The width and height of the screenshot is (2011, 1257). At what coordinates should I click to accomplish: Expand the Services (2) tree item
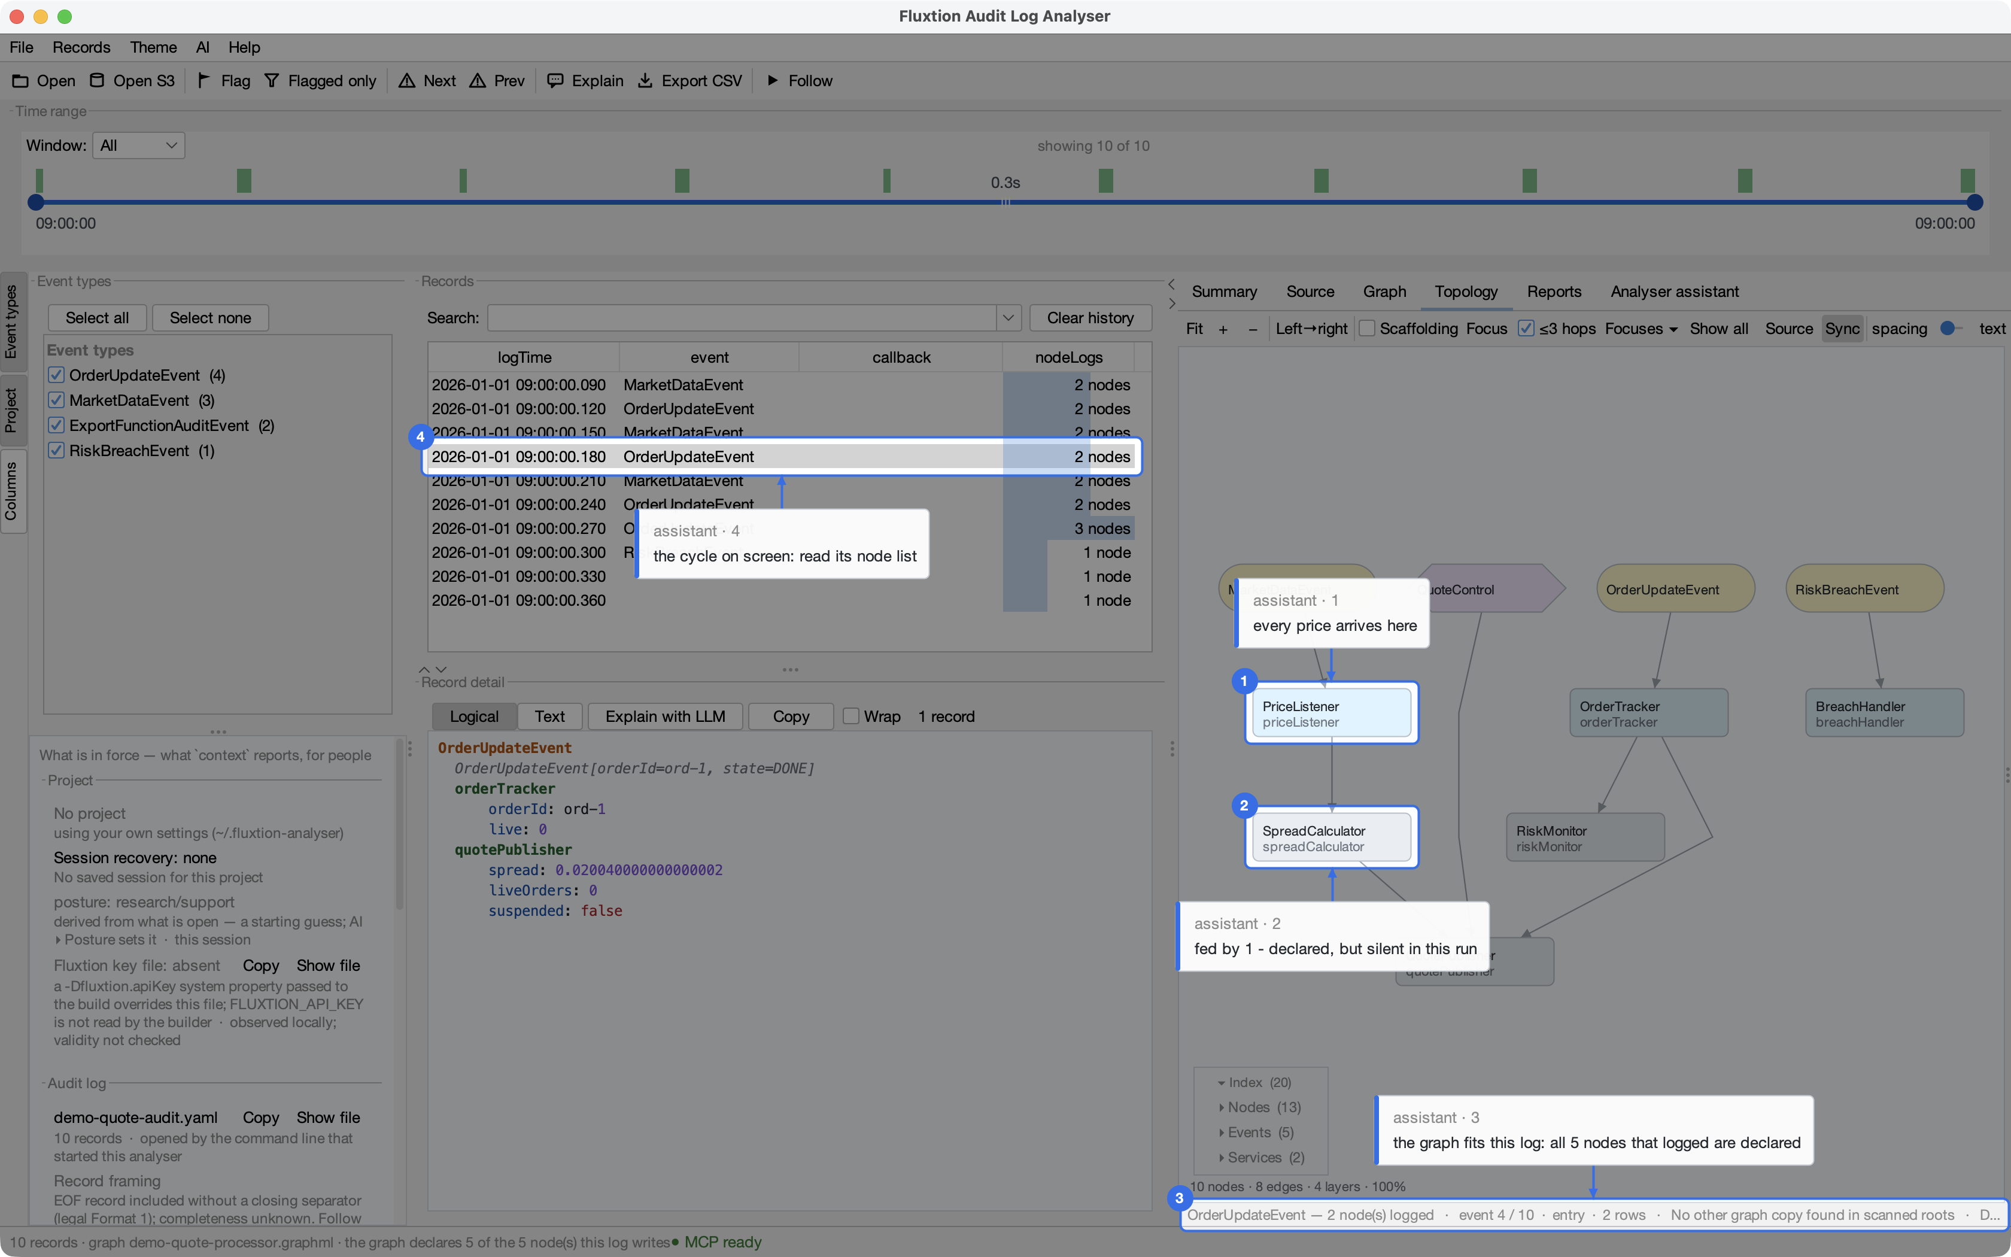[x=1221, y=1157]
